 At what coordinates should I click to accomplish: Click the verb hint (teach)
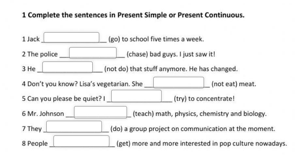click(143, 114)
